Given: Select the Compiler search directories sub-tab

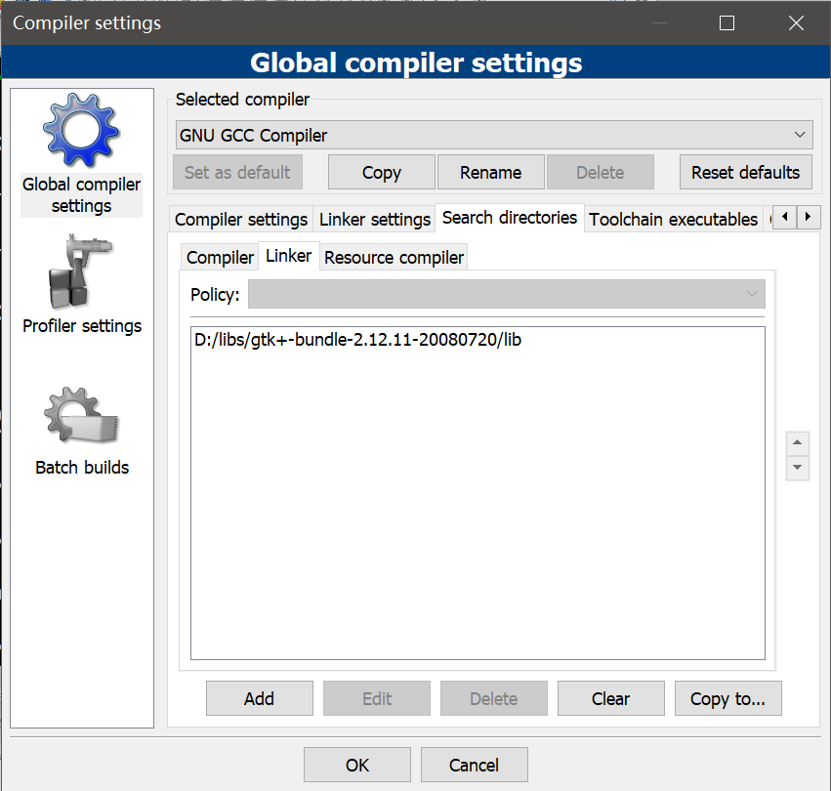Looking at the screenshot, I should pyautogui.click(x=220, y=258).
